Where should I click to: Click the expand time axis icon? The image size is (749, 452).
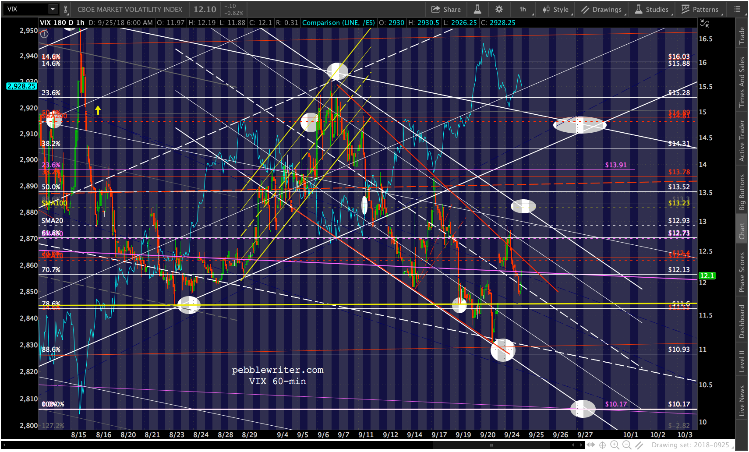591,445
